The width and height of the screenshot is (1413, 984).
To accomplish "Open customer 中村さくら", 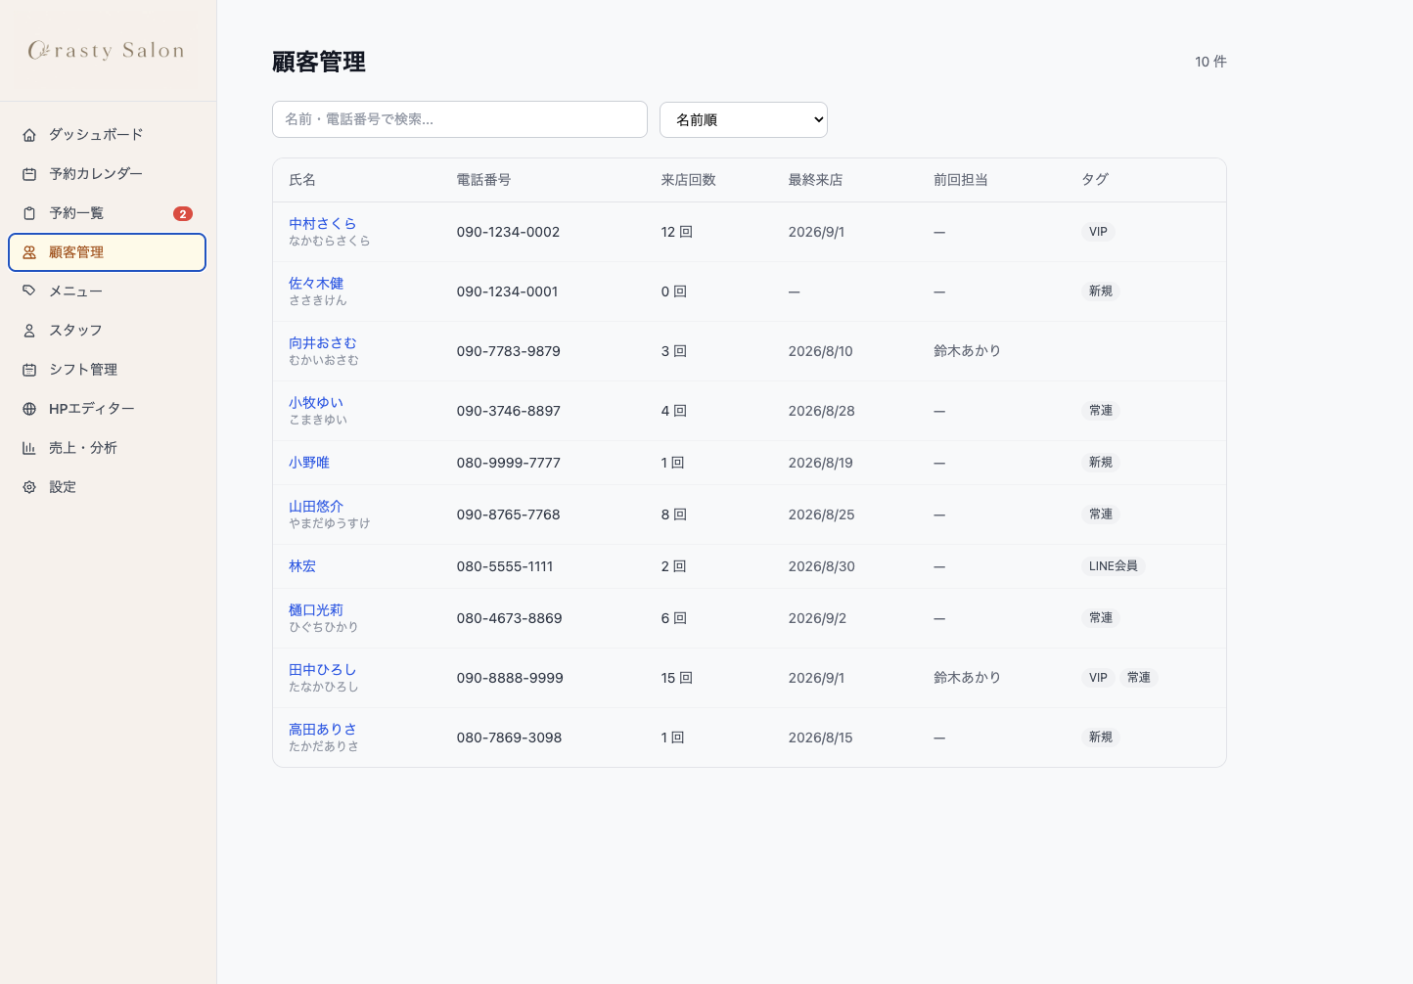I will 323,224.
